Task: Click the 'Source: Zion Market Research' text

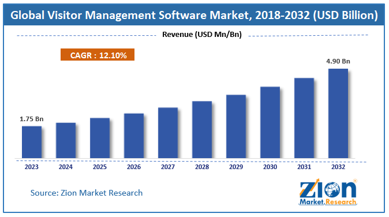Action: [x=87, y=193]
